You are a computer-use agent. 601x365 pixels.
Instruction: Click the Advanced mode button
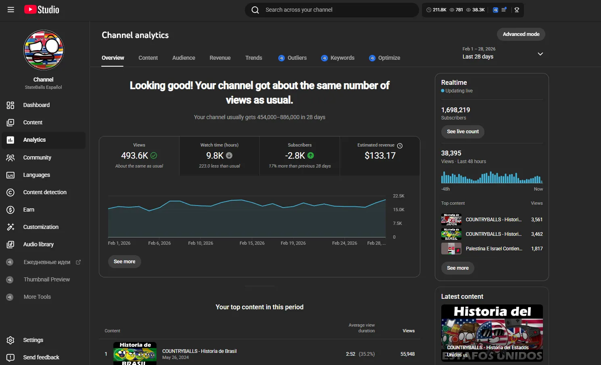[521, 34]
